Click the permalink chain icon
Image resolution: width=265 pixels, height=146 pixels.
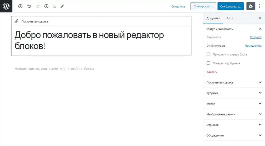(16, 21)
